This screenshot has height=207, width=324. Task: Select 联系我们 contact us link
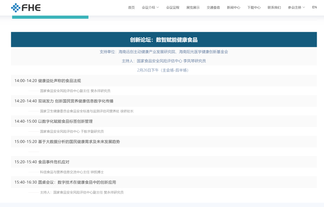point(274,7)
